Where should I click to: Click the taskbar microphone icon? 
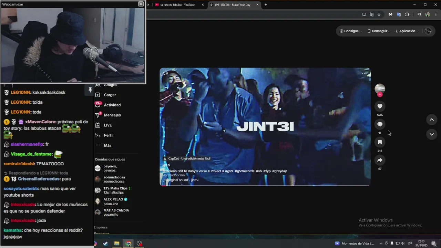point(392,244)
